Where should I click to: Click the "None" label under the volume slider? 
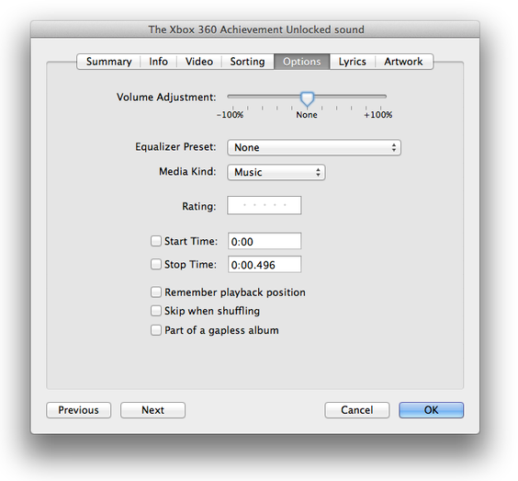[x=307, y=115]
